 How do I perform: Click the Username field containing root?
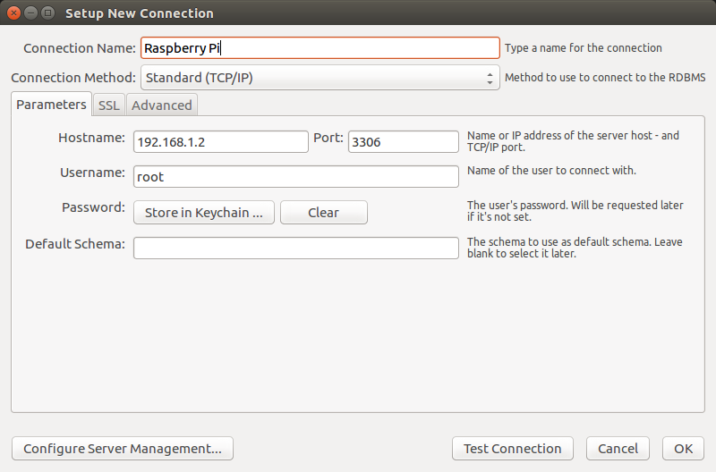[296, 176]
